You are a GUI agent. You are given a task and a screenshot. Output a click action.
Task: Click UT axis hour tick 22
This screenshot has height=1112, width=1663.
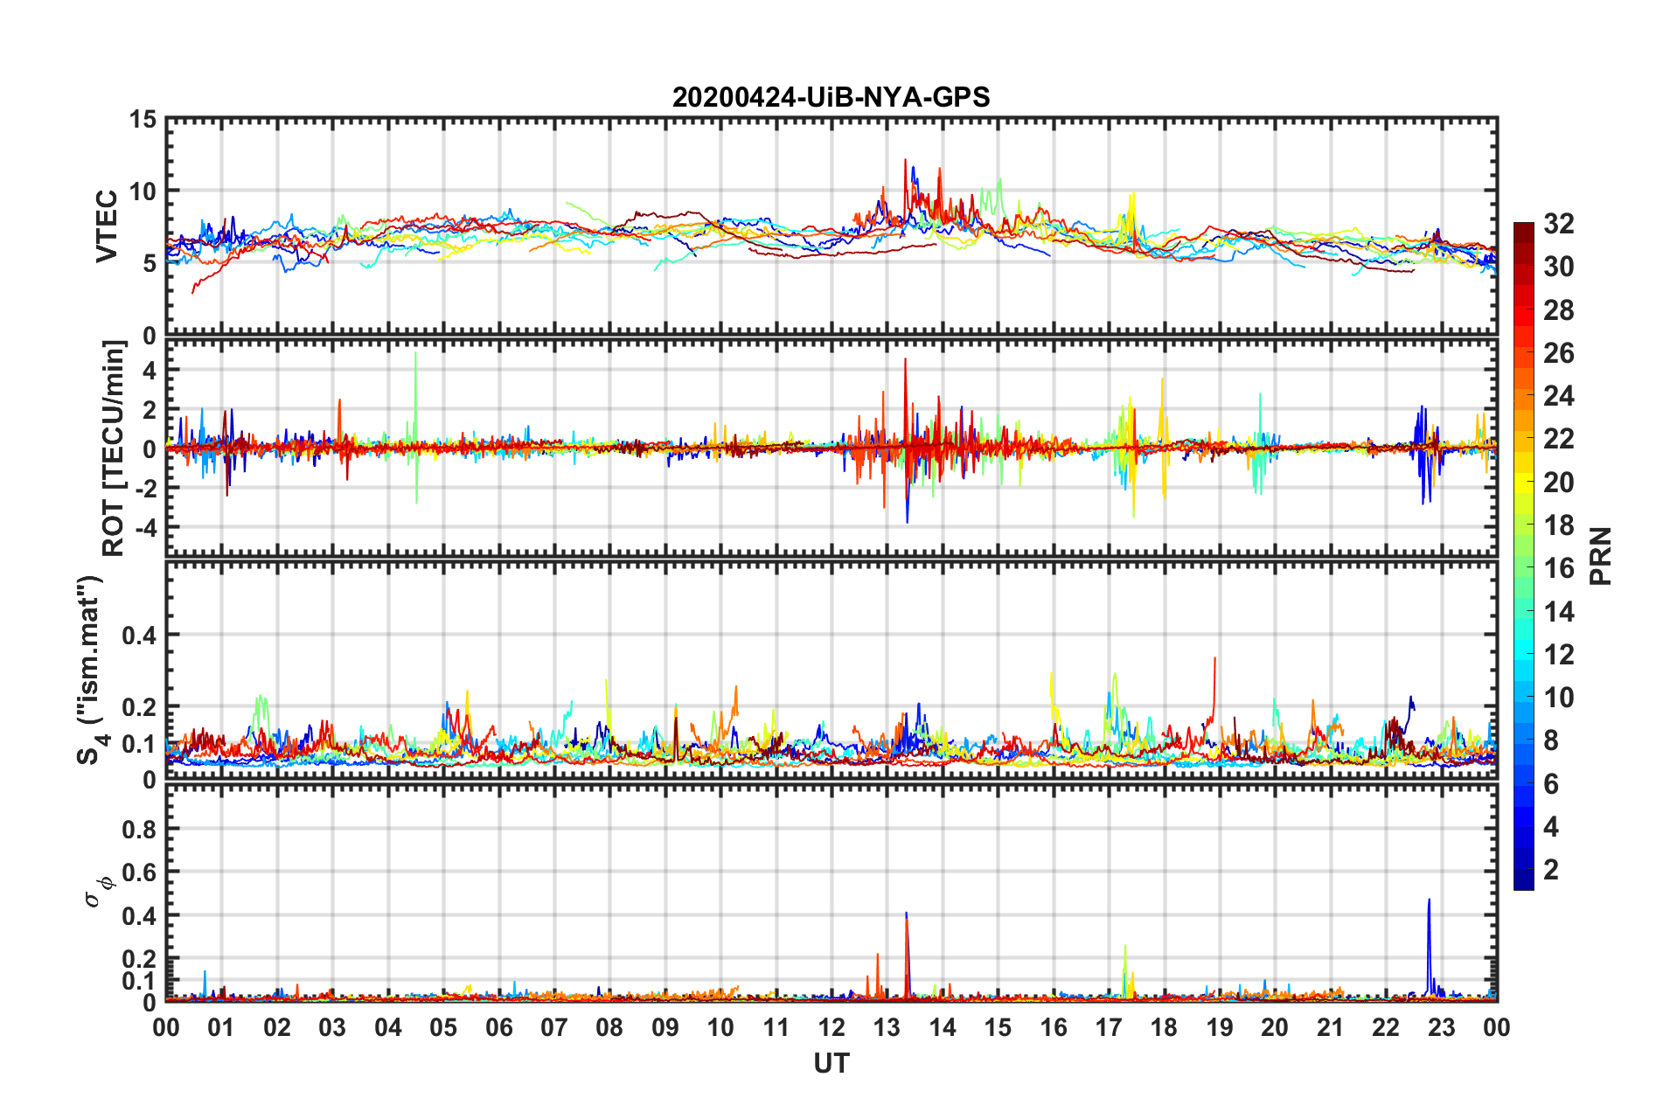click(x=1386, y=1027)
